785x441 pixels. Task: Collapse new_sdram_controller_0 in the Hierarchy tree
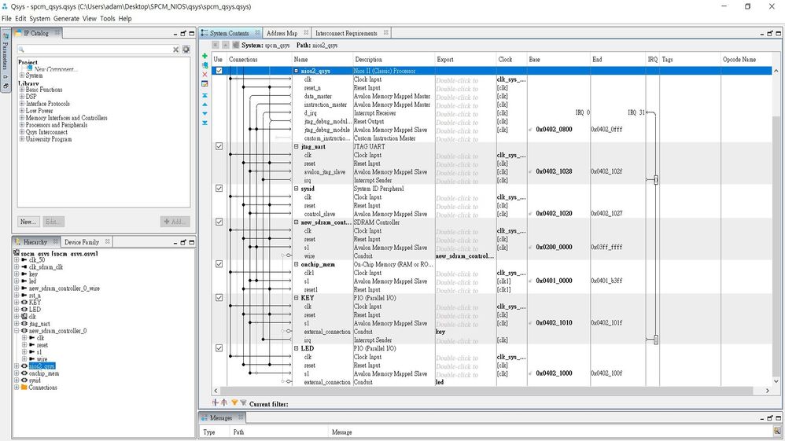[17, 331]
